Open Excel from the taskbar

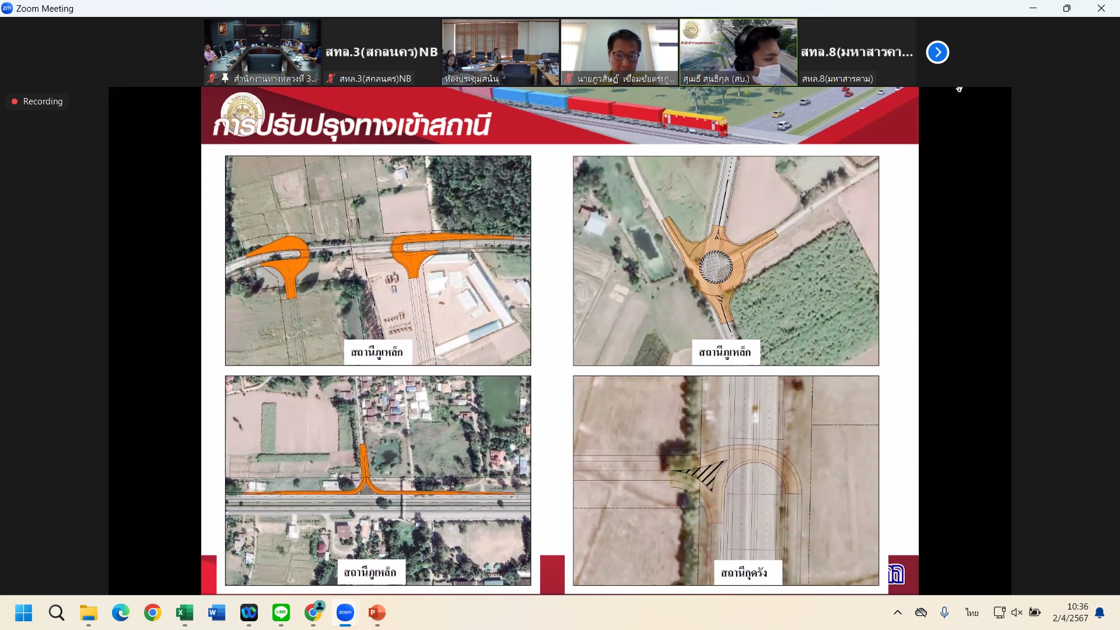click(x=184, y=612)
